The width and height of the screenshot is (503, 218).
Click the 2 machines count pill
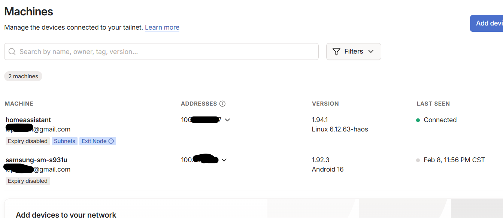click(x=23, y=76)
